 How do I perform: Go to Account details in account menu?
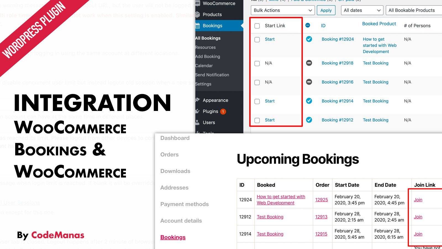point(181,221)
